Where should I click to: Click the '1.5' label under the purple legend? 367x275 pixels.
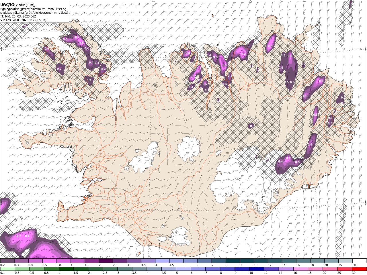[87, 265]
